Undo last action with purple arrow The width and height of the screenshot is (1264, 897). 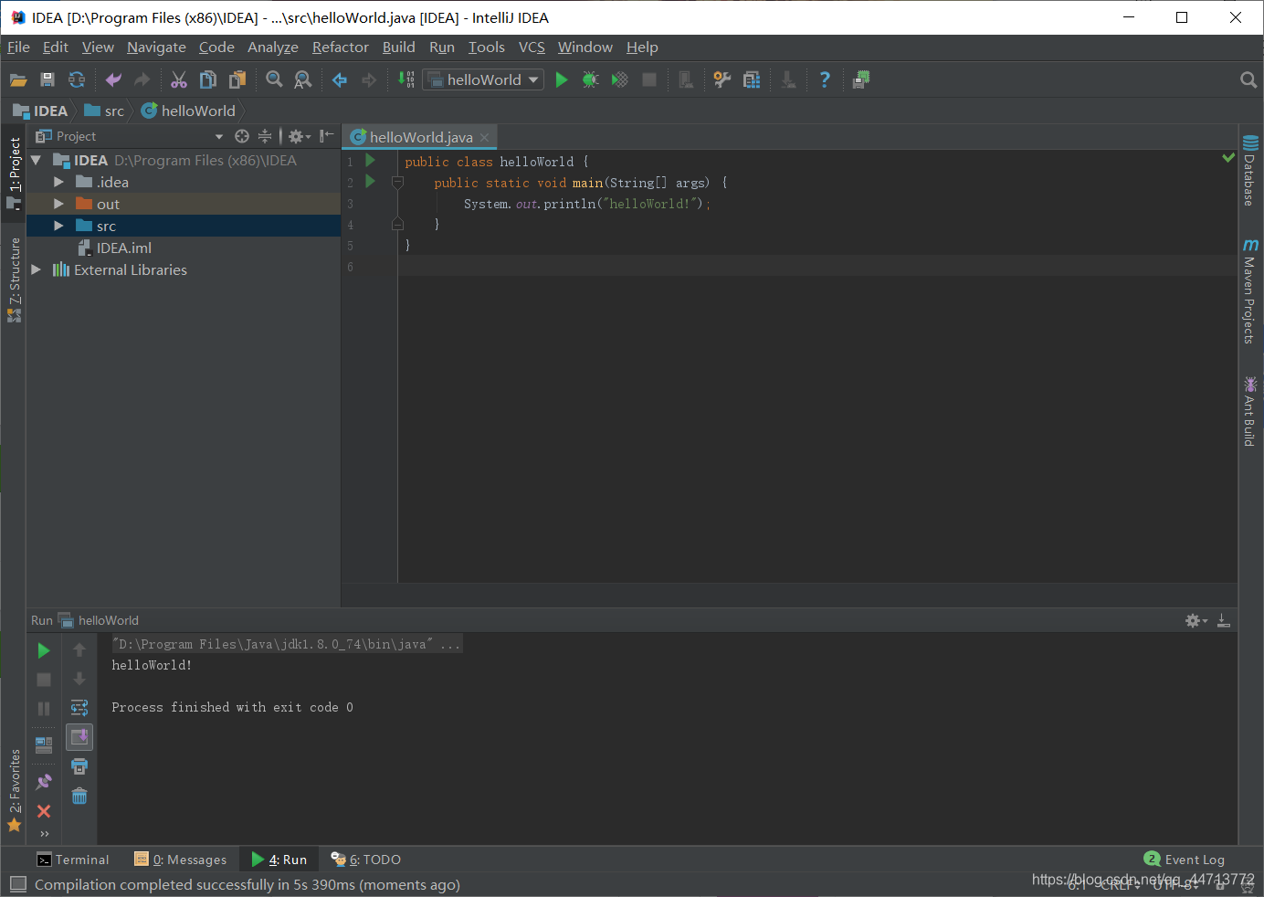(113, 80)
